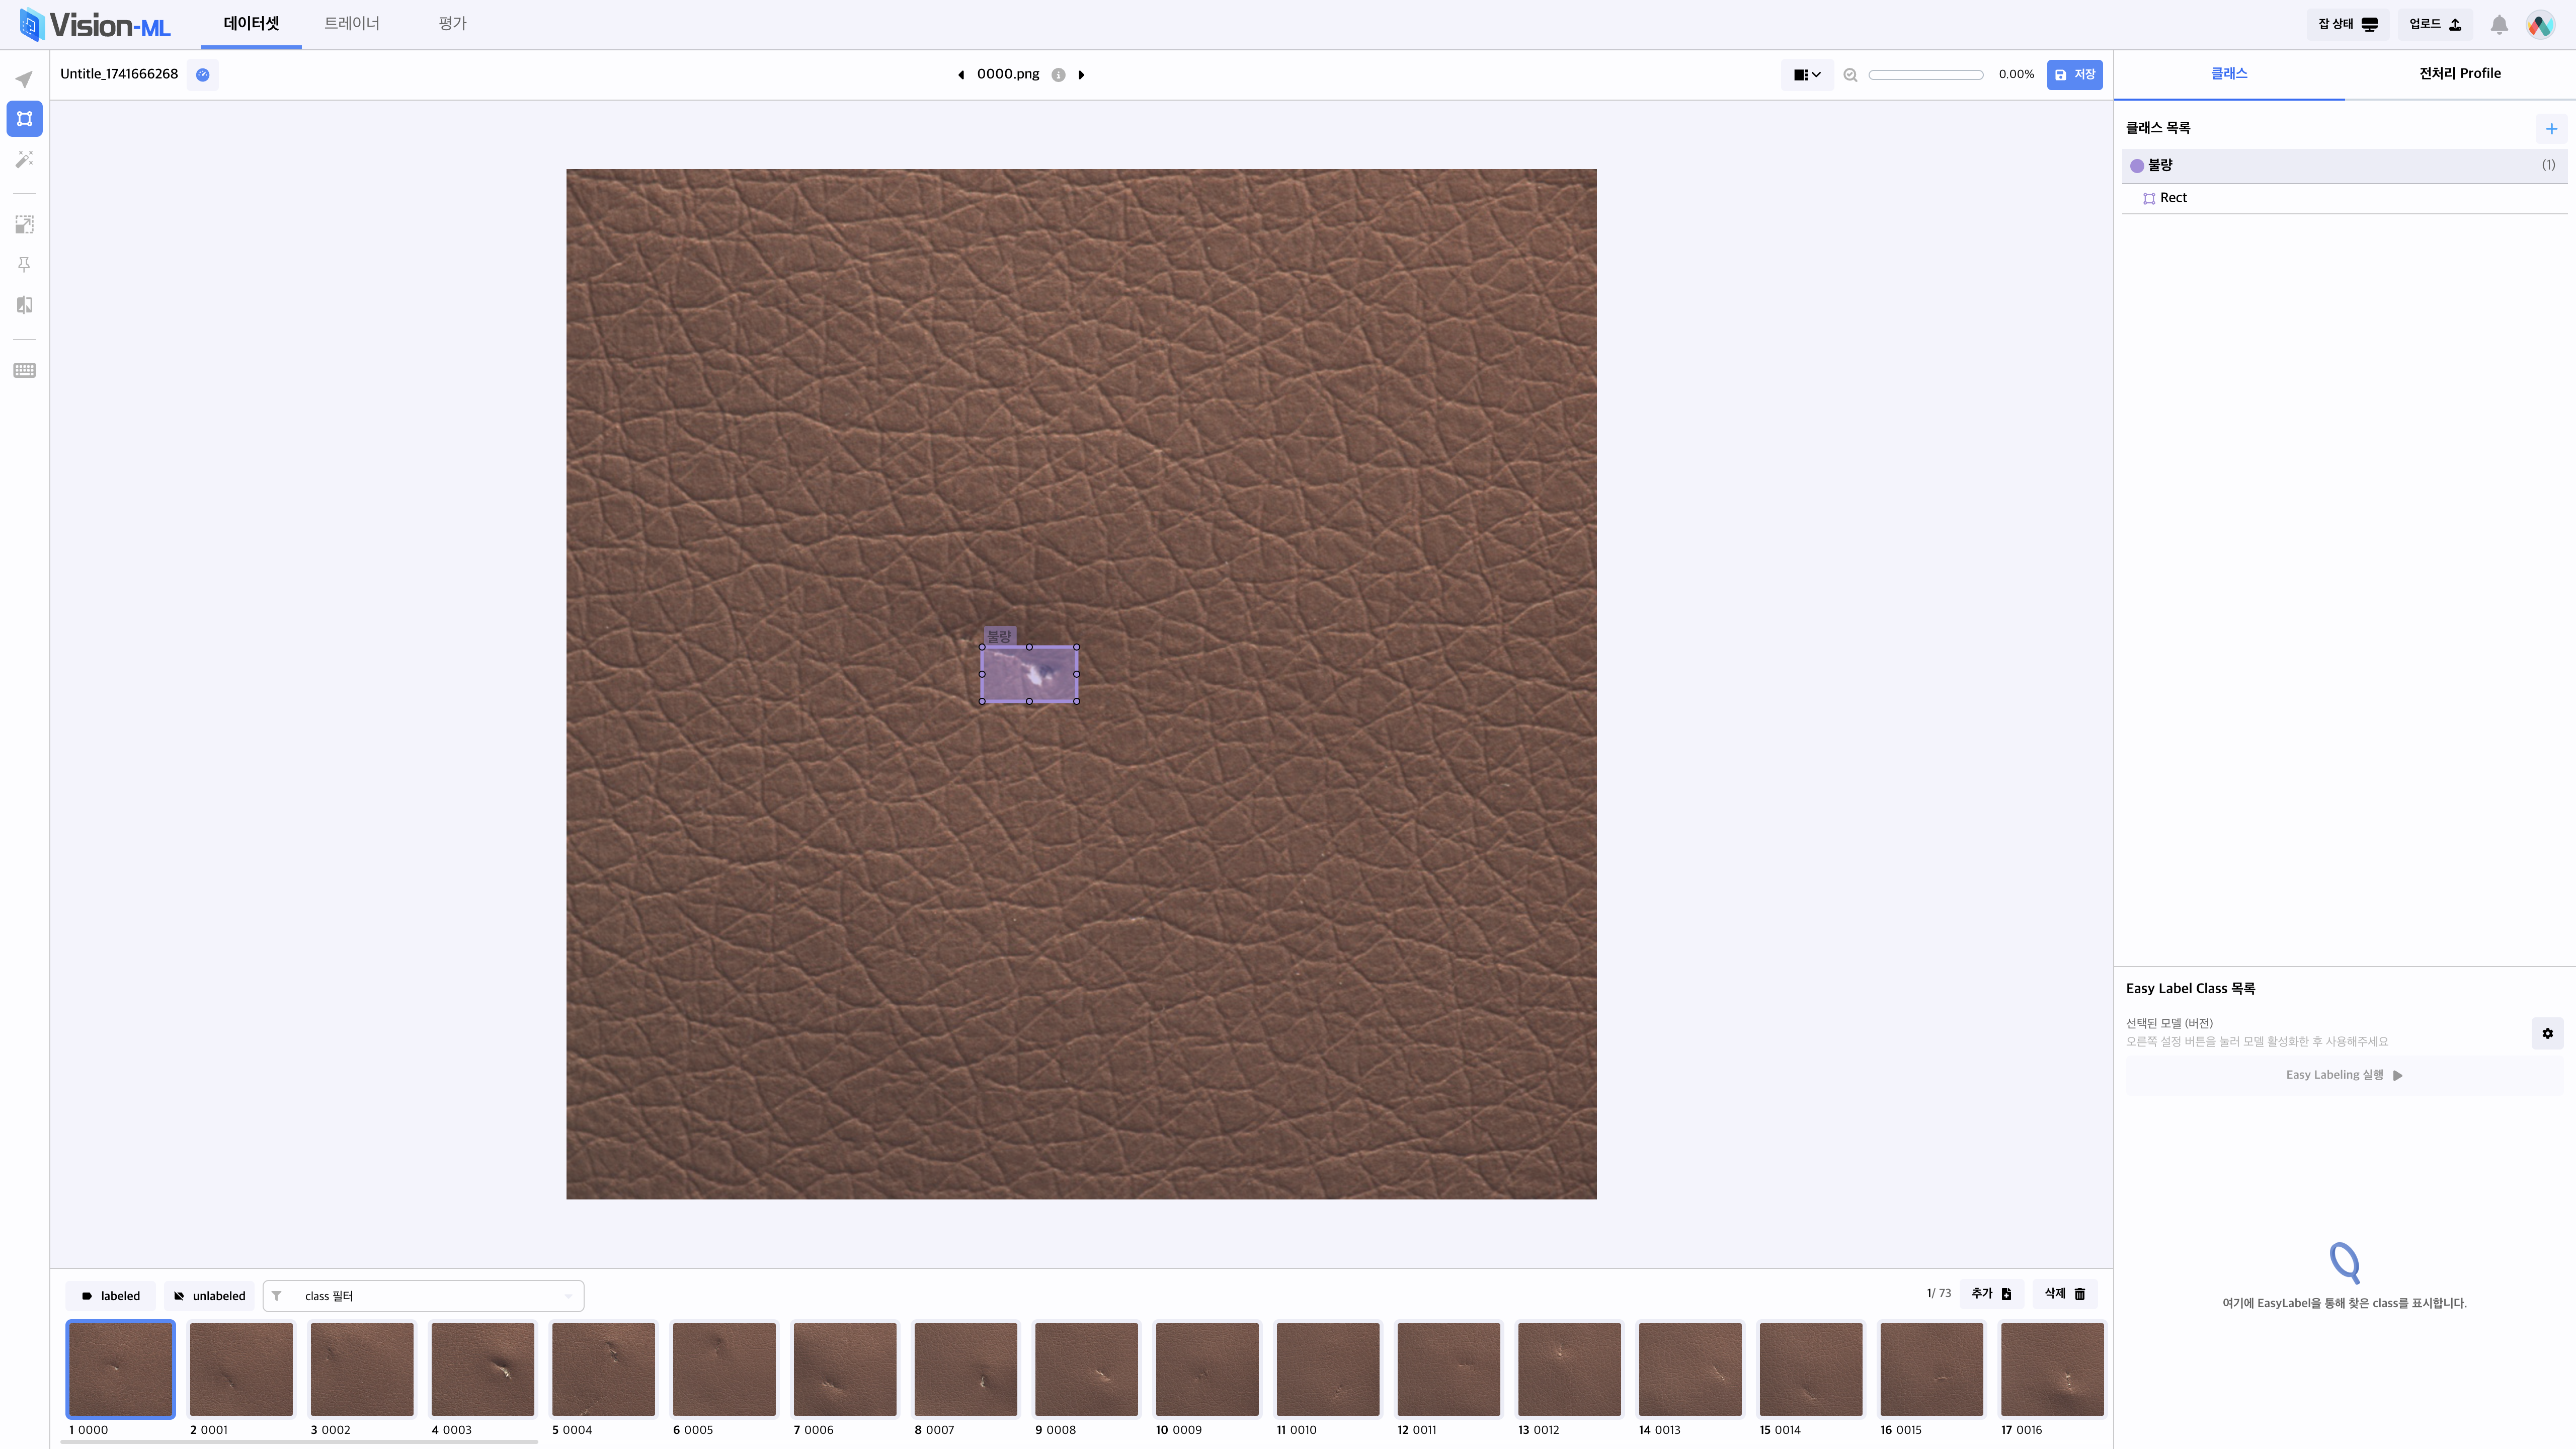Click the 잡 상태 button
Viewport: 2576px width, 1449px height.
(x=2347, y=25)
